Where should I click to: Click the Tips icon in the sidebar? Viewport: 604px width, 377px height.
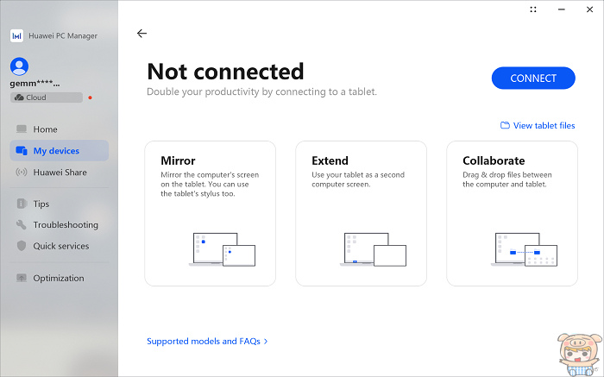(22, 204)
